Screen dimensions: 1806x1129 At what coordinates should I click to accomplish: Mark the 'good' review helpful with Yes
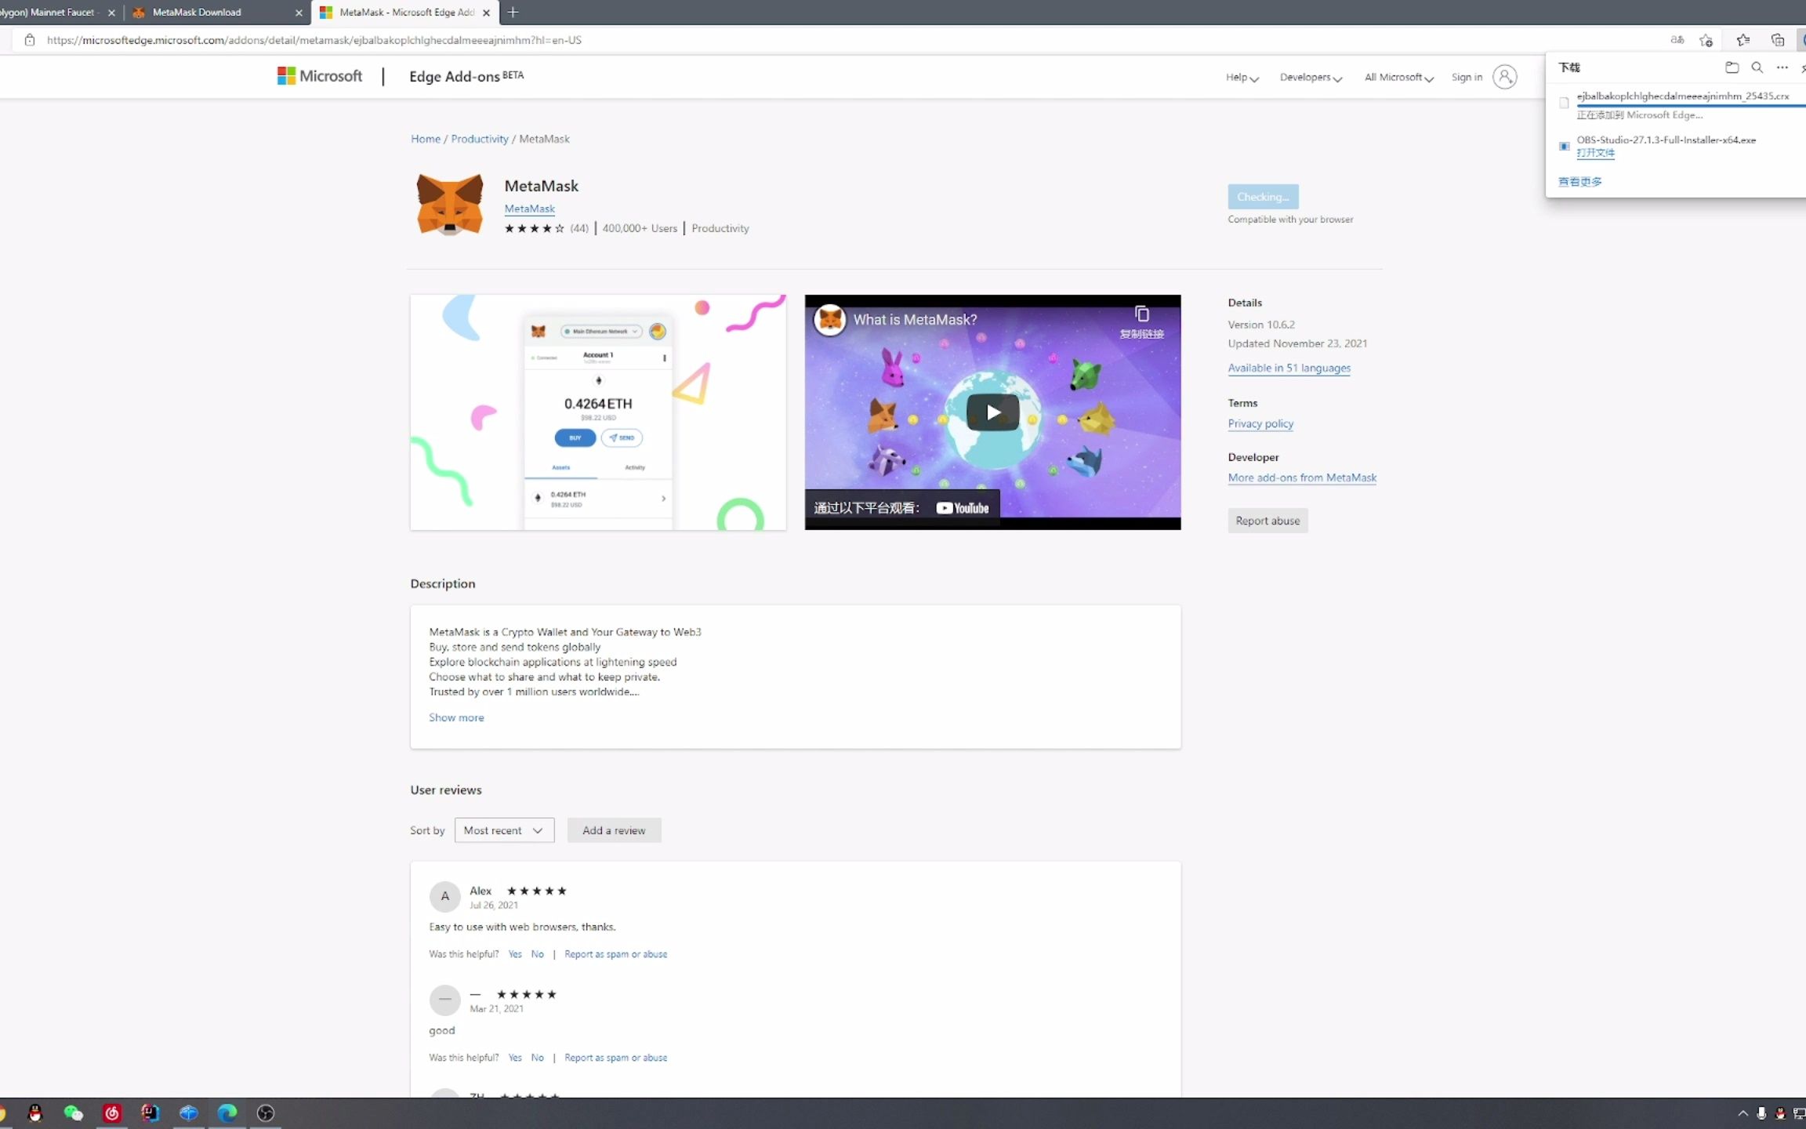point(515,1058)
